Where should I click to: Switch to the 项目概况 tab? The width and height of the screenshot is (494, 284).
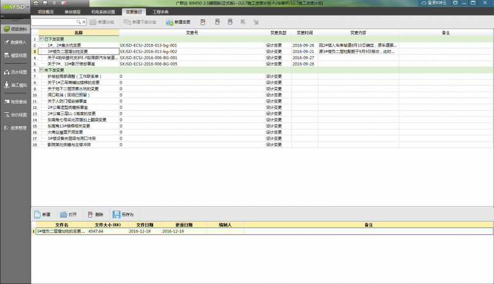point(46,12)
